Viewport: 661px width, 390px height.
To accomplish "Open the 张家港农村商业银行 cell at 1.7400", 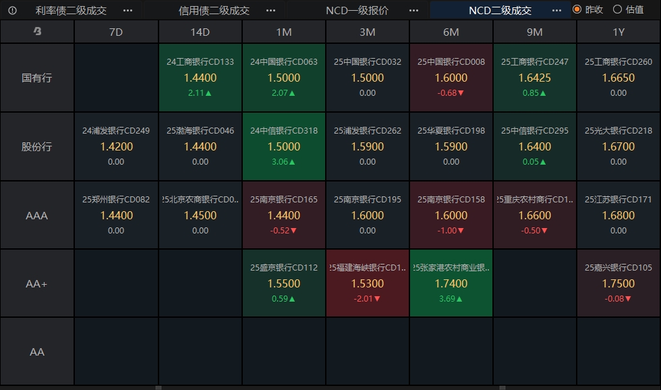I will pyautogui.click(x=451, y=283).
